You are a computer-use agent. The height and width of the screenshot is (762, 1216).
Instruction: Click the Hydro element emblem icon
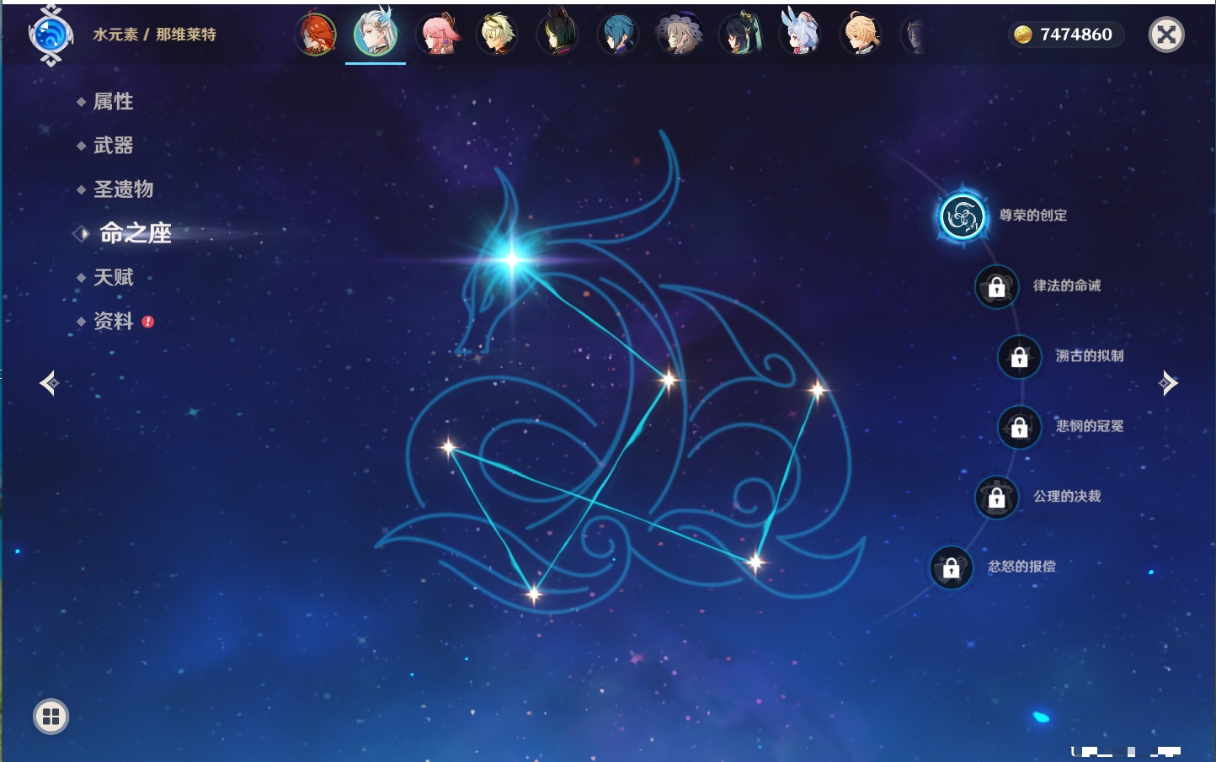[x=51, y=35]
